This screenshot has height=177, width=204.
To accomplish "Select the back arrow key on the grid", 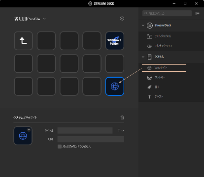I will [23, 41].
